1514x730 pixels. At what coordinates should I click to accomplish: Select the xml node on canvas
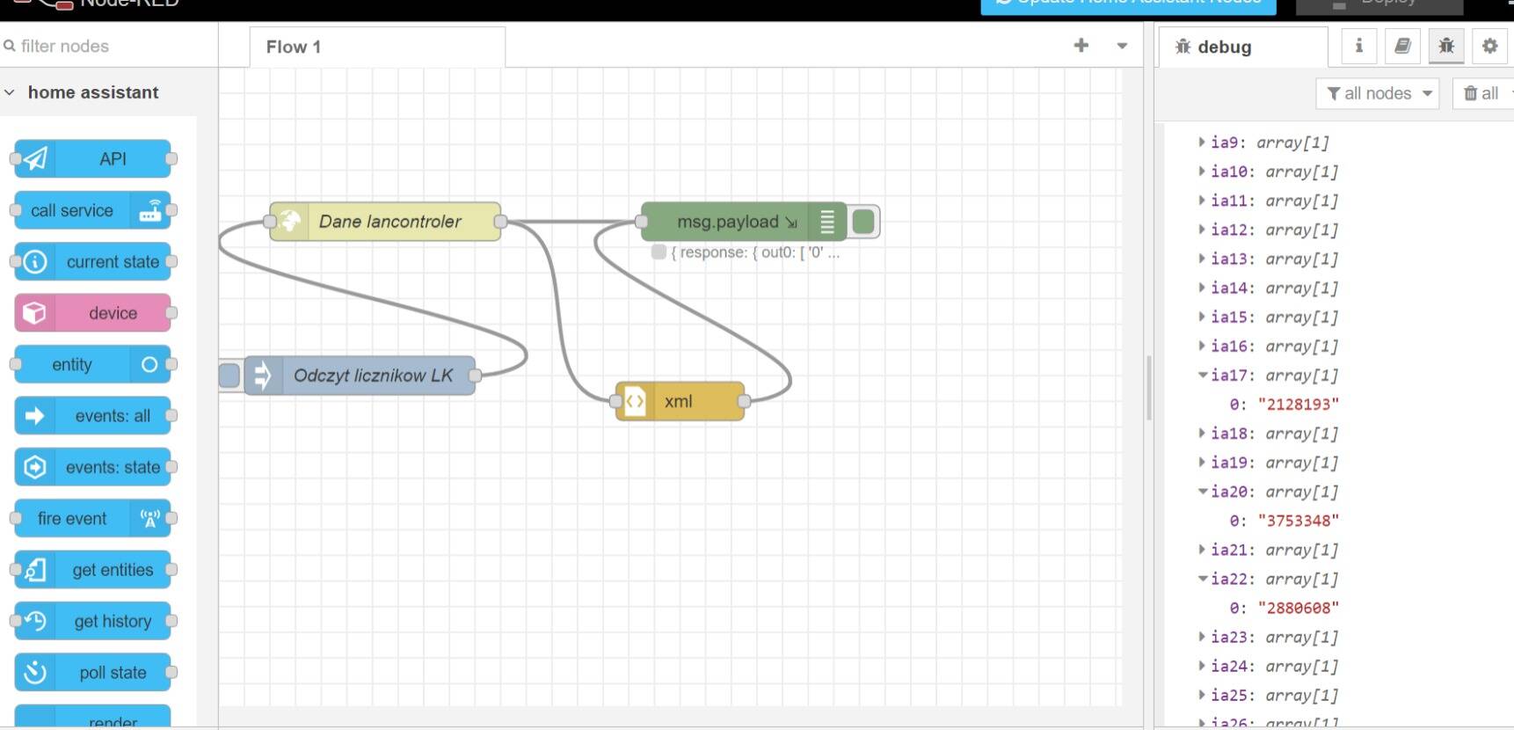pyautogui.click(x=680, y=401)
